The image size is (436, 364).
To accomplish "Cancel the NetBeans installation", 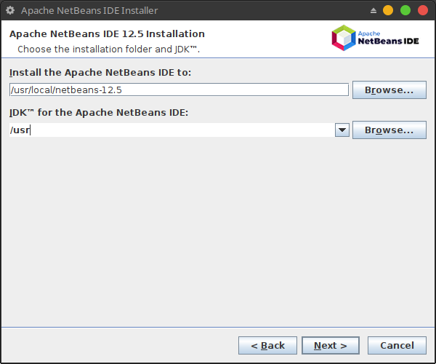I will 397,345.
